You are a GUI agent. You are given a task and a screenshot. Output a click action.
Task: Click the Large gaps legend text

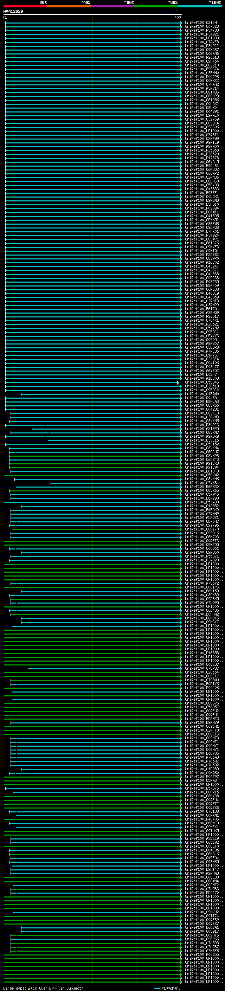(x=43, y=988)
